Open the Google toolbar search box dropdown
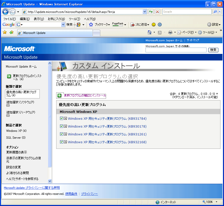Viewport: 224px width, 206px height. click(63, 25)
